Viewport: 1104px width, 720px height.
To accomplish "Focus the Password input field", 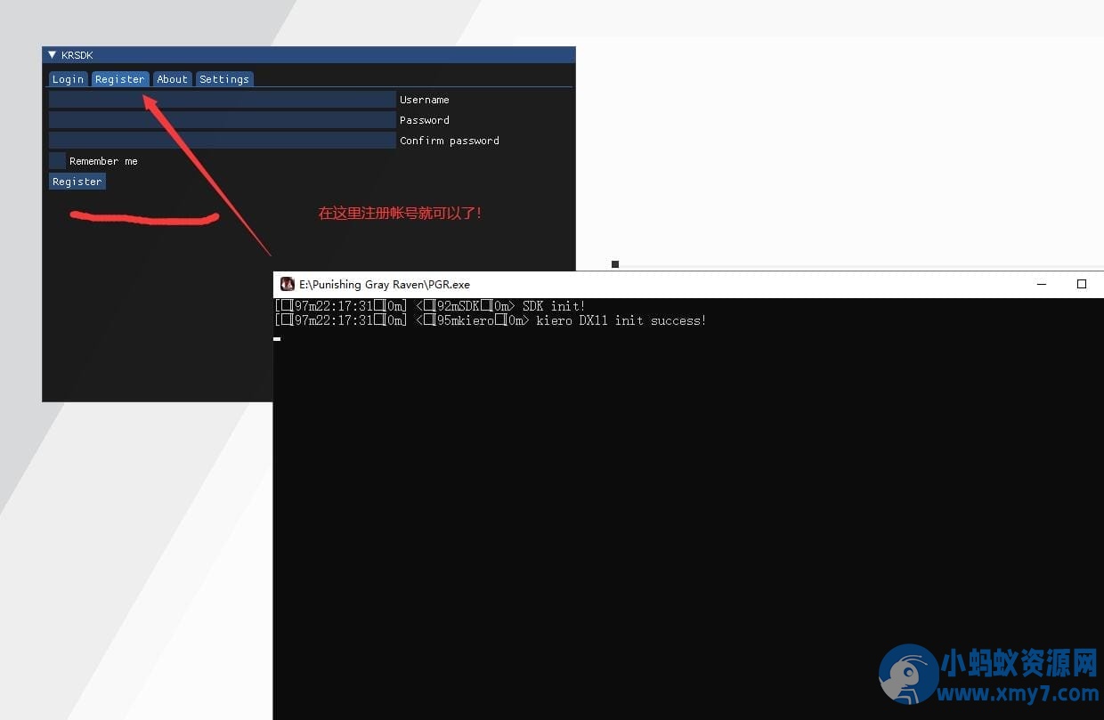I will tap(223, 120).
